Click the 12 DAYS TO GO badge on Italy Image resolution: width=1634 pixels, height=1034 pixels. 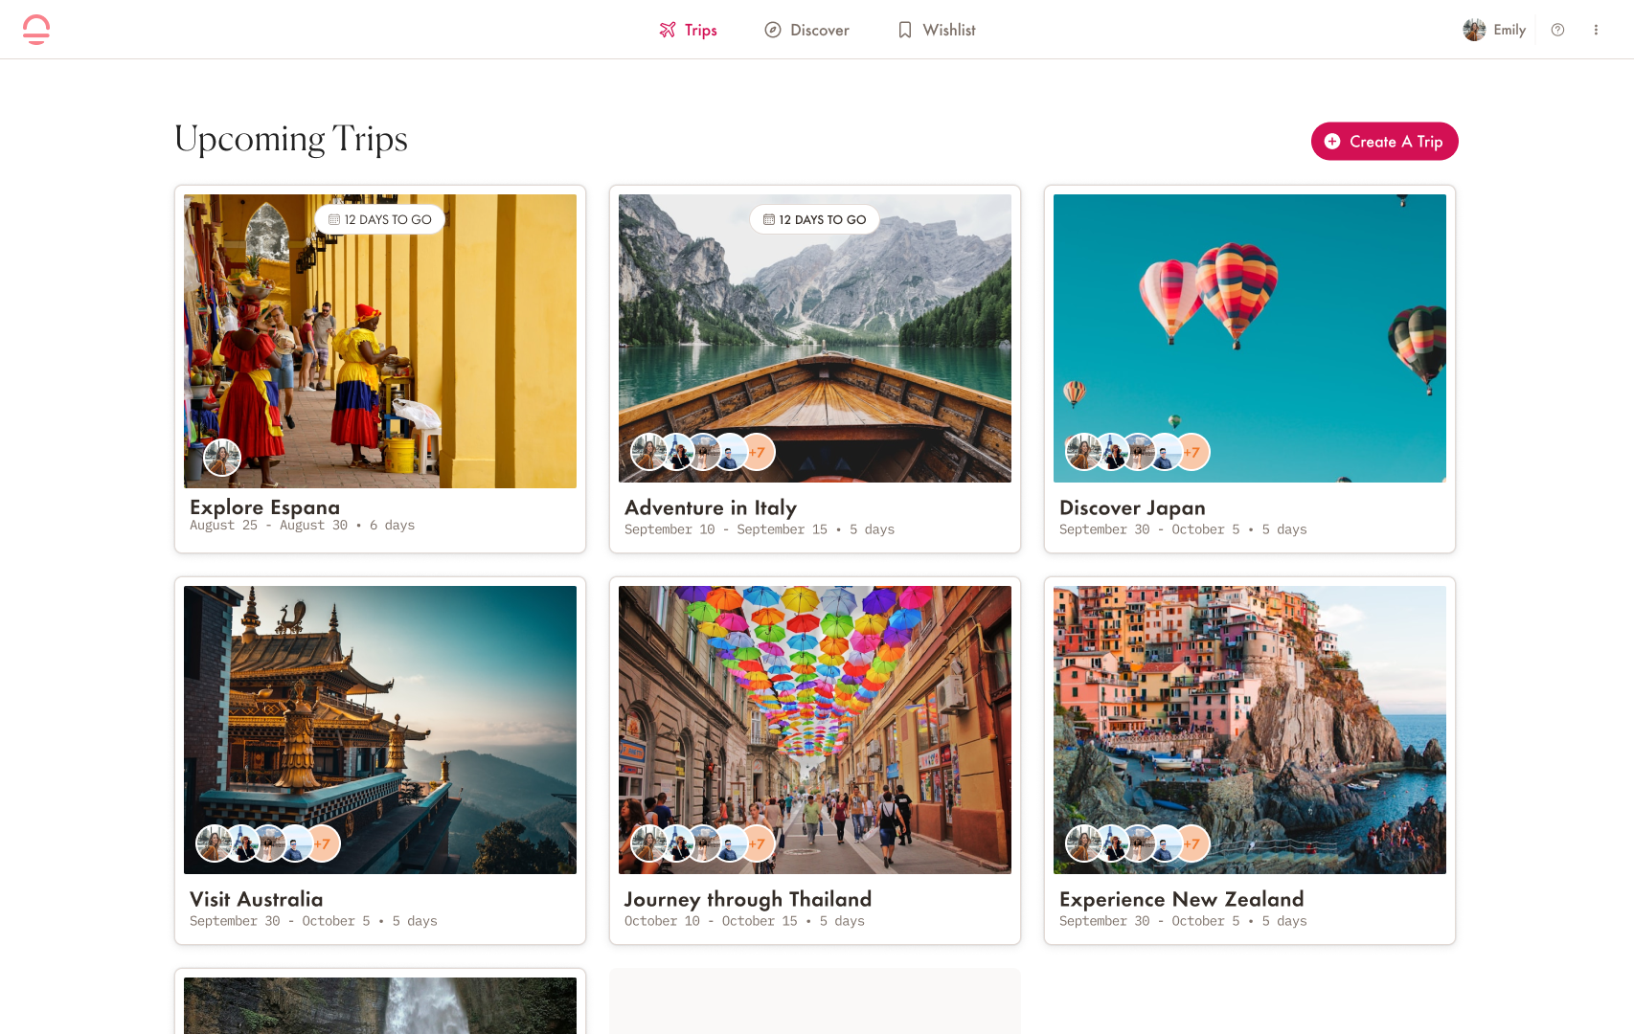815,219
